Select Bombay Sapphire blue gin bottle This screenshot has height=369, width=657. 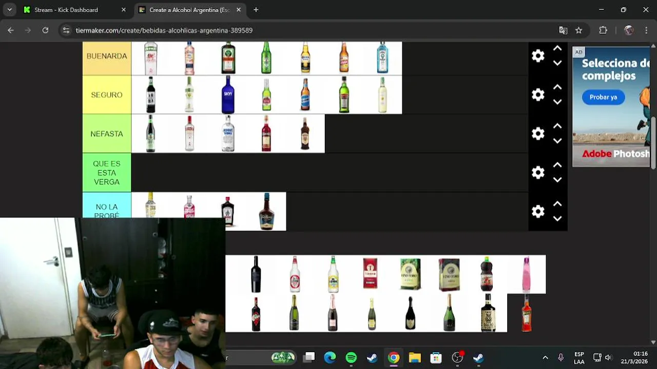point(382,57)
